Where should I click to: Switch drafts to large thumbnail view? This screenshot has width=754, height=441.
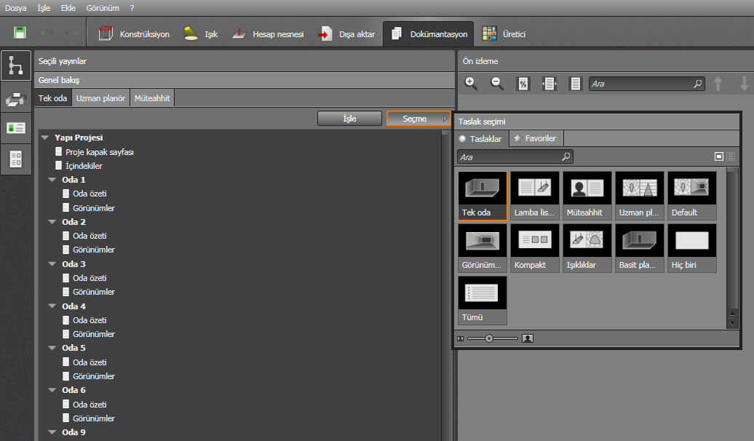(x=719, y=156)
